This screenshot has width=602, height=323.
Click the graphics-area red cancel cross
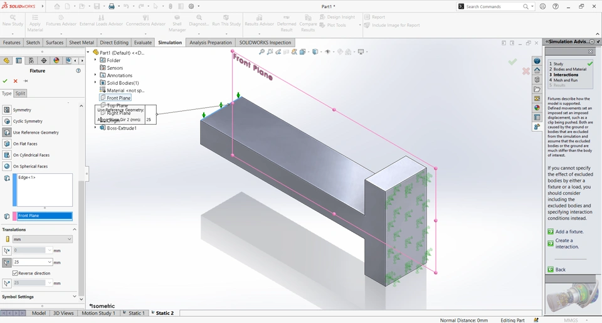[525, 71]
